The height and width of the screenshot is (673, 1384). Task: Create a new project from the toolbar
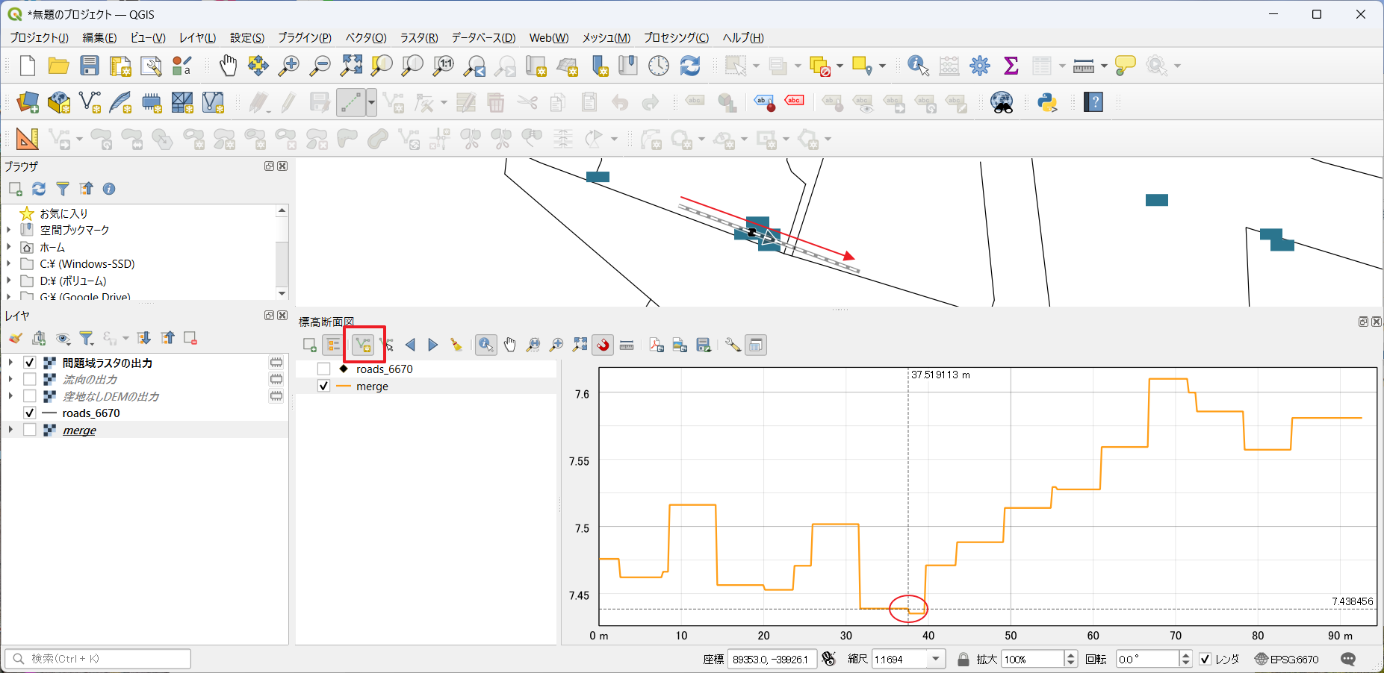coord(28,66)
